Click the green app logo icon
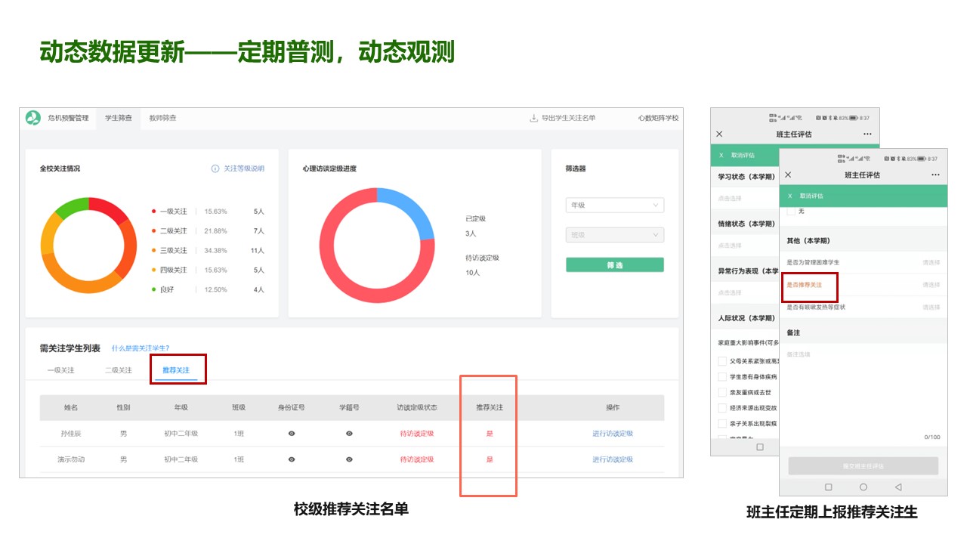967x544 pixels. tap(33, 118)
